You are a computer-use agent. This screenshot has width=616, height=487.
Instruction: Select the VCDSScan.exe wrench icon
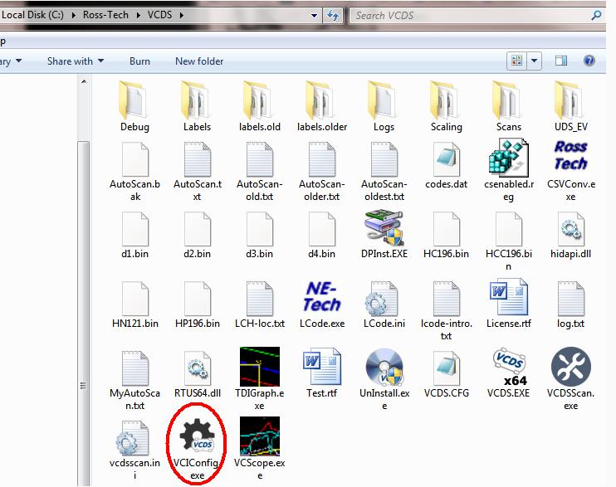(571, 367)
